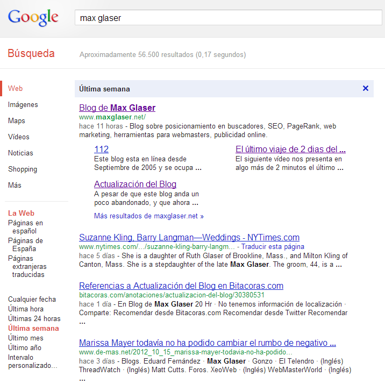Choose Última semana time filter
Image resolution: width=385 pixels, height=384 pixels.
pos(33,328)
